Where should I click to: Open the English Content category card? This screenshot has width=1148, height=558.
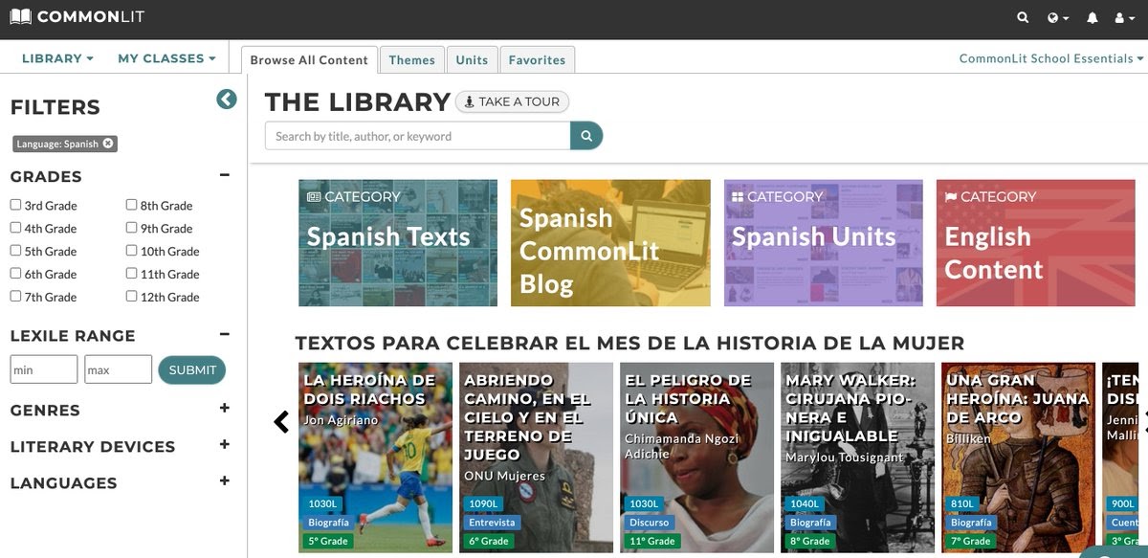point(1036,243)
